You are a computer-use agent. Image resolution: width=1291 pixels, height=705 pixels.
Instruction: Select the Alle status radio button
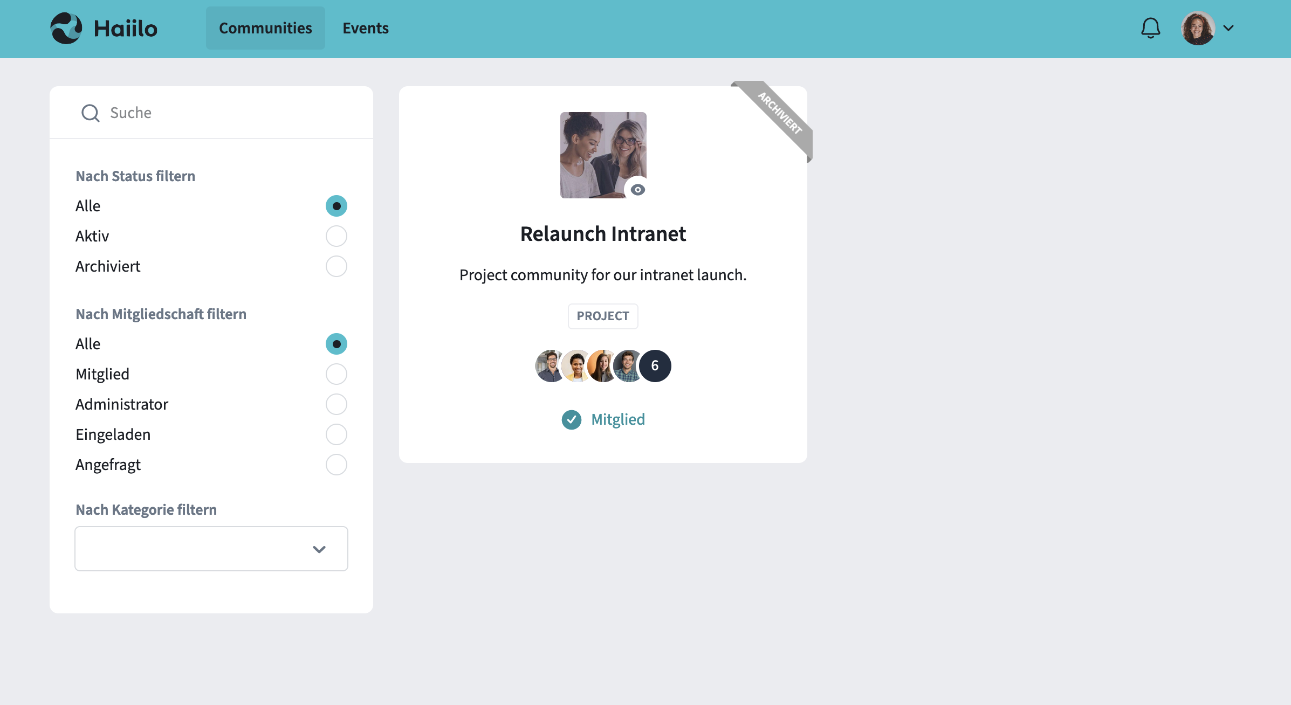[x=337, y=206]
